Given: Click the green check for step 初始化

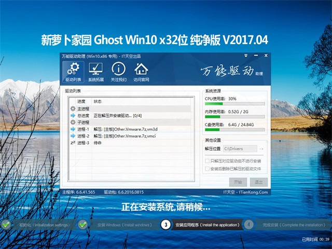Looking at the screenshot, I should click(6, 225).
